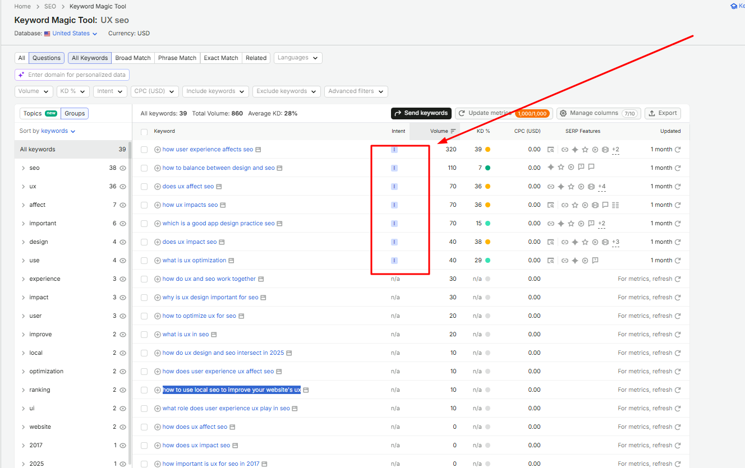Screen dimensions: 745x468
Task: Open SERP snapshot icon beside 'does ux affect seo'
Action: (x=219, y=187)
